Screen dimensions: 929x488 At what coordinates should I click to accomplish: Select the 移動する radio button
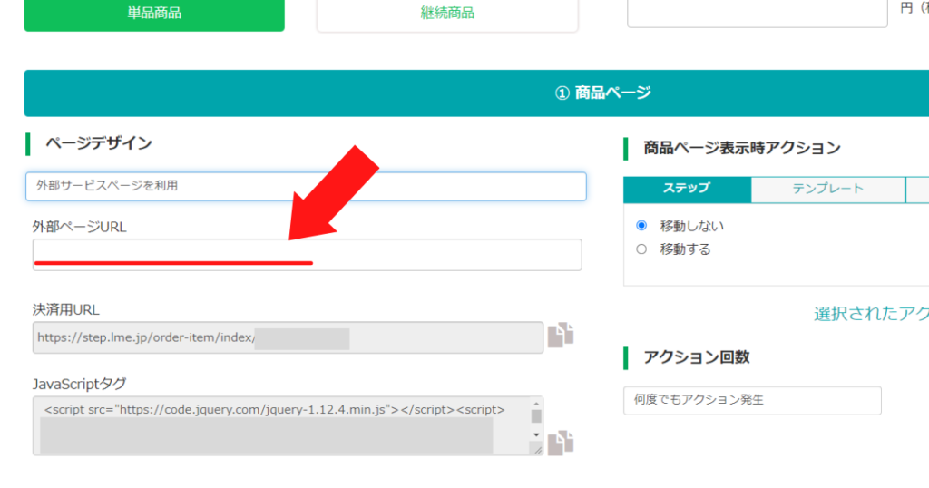pos(641,249)
